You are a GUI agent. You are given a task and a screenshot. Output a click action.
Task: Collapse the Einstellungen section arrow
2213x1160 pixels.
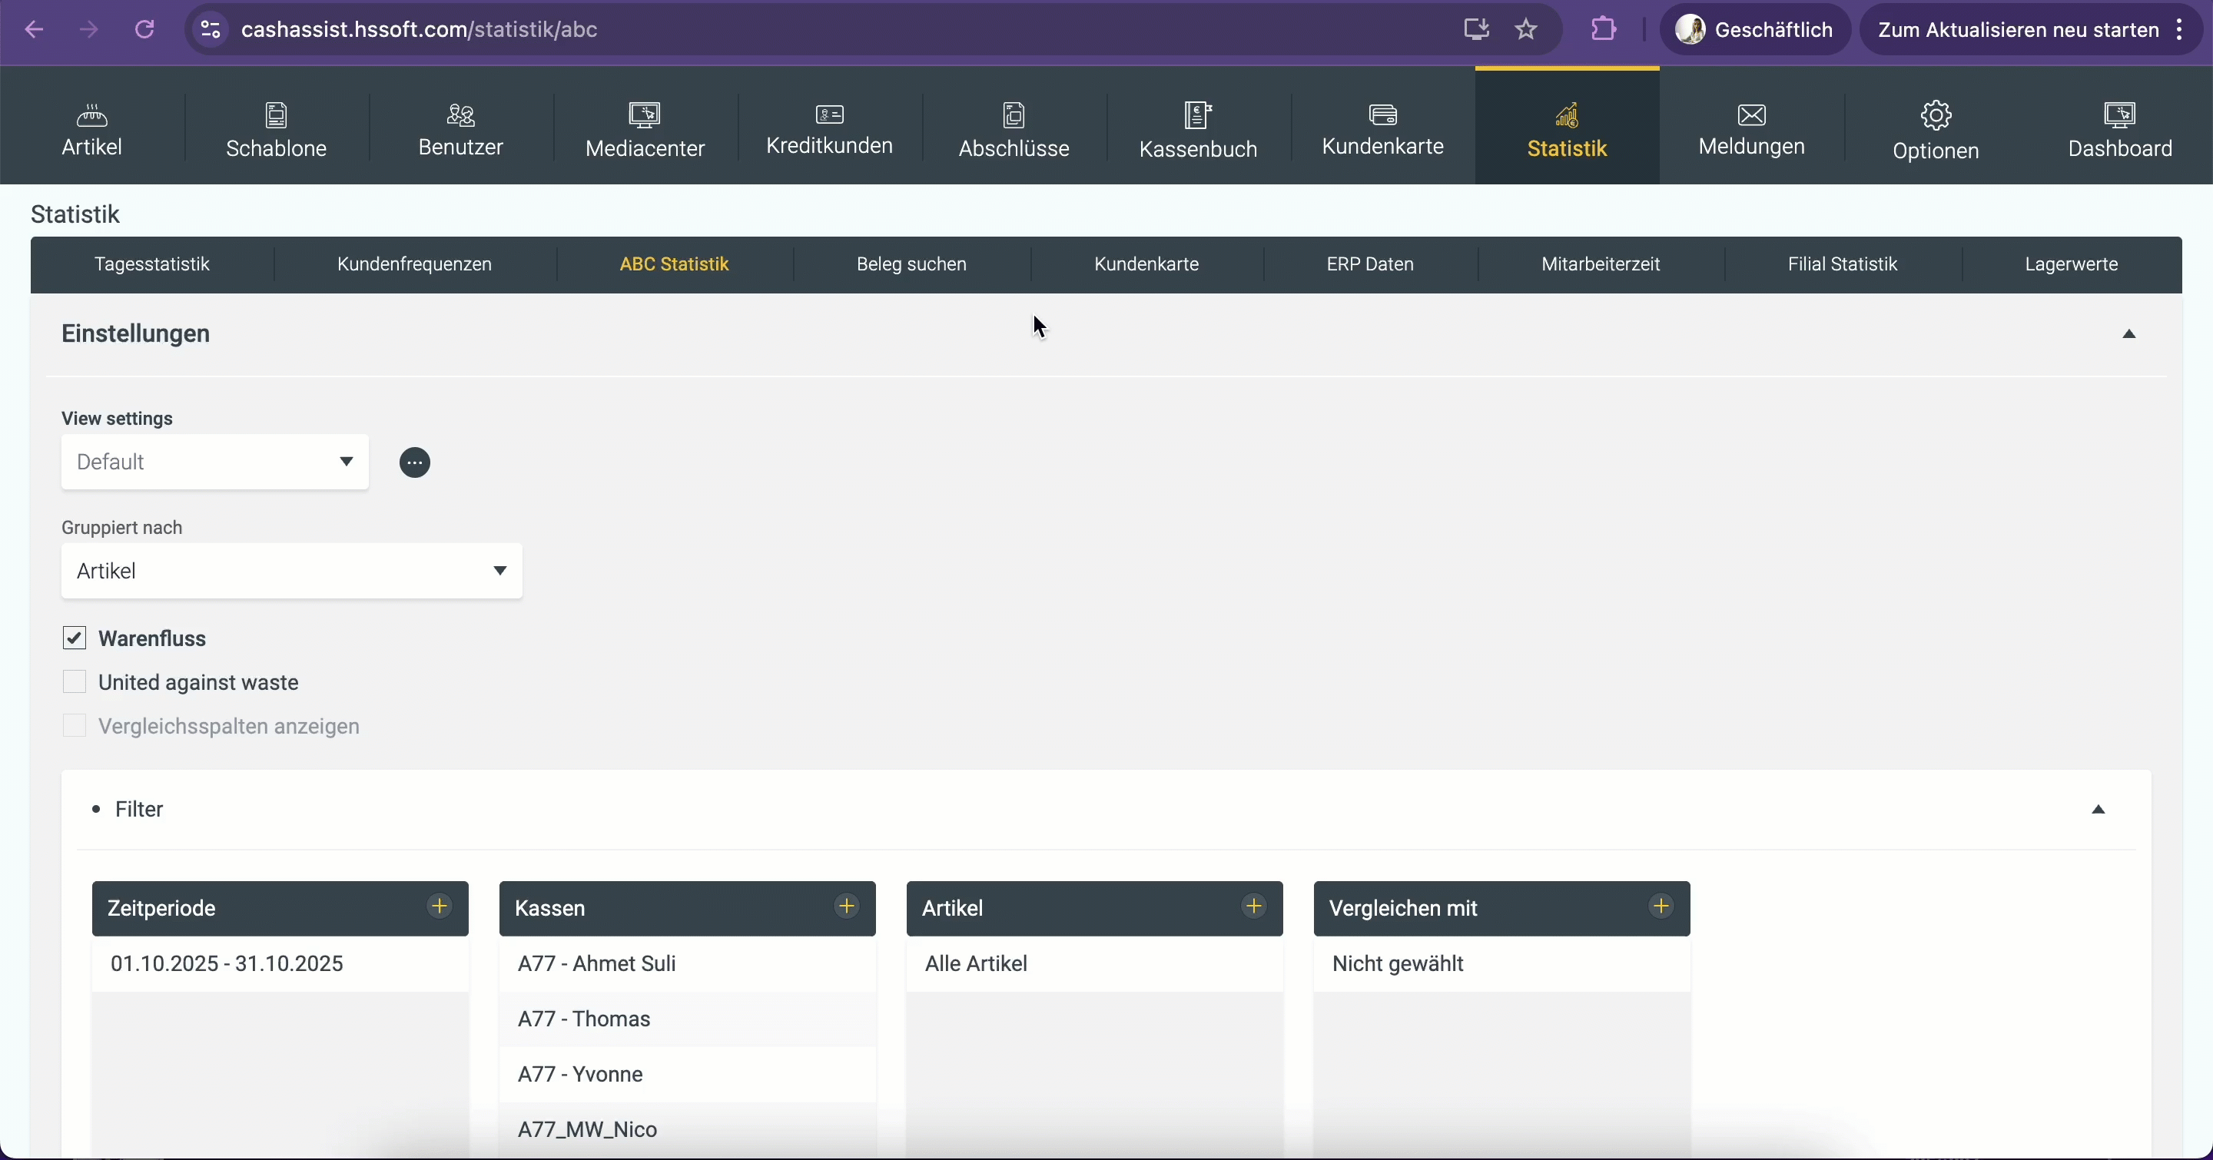click(2128, 334)
